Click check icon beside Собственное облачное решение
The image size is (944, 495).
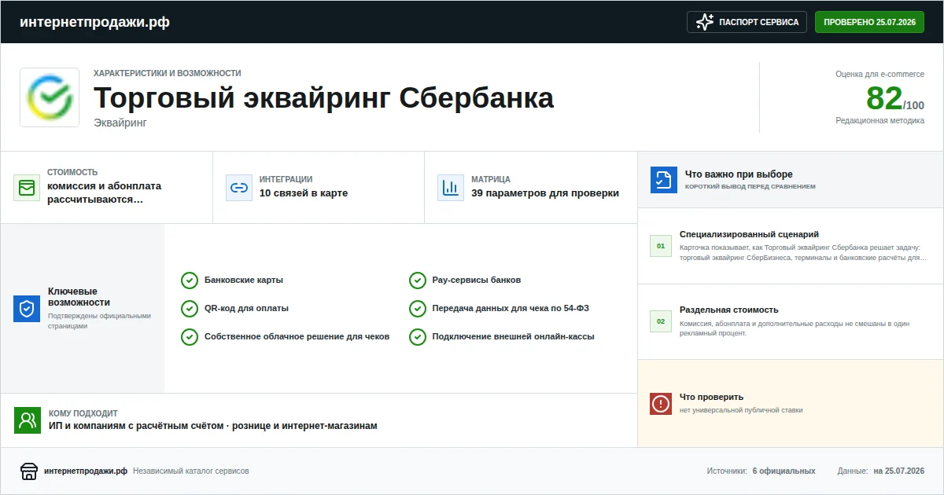190,337
